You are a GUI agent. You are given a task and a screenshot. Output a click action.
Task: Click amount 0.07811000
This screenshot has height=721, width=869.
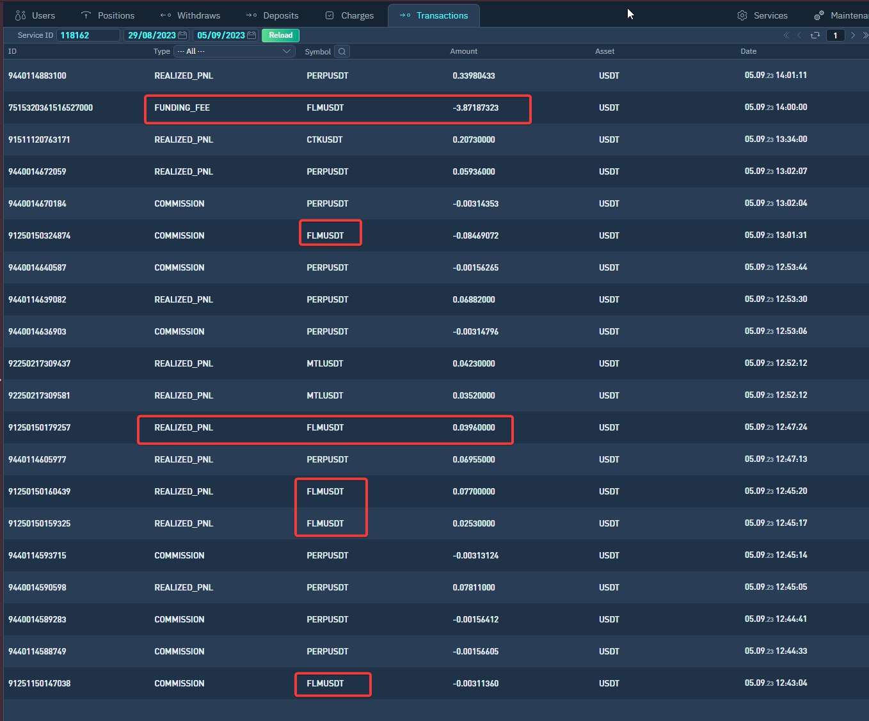point(474,587)
